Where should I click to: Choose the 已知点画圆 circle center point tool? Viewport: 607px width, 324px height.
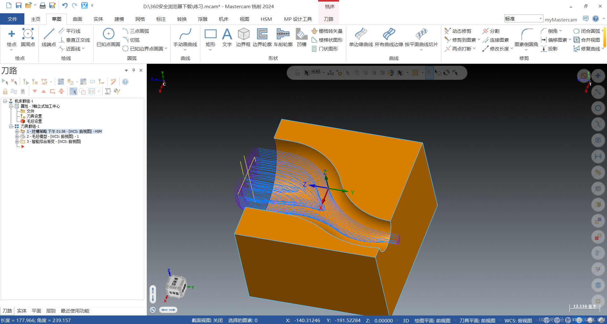(108, 37)
